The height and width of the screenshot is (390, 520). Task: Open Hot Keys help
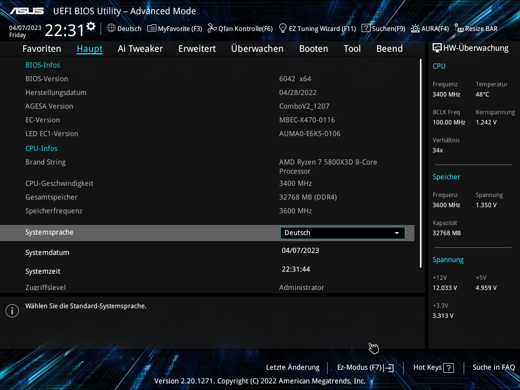pos(434,368)
